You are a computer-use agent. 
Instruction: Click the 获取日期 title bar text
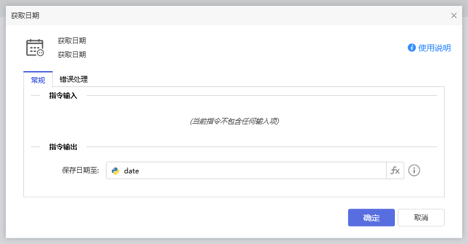click(26, 16)
